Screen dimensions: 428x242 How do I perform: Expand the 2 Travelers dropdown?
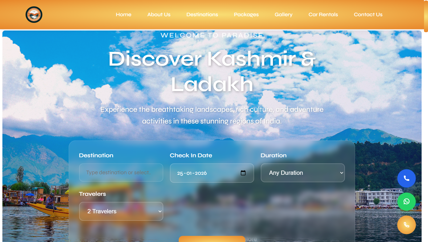tap(121, 211)
